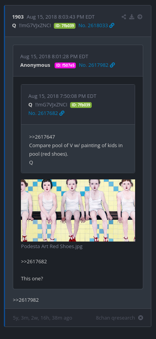This screenshot has width=156, height=339.
Task: Open post number No. 2617682 link
Action: point(43,113)
